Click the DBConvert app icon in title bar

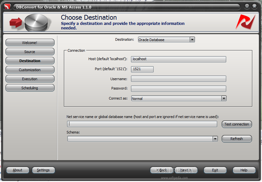8,7
